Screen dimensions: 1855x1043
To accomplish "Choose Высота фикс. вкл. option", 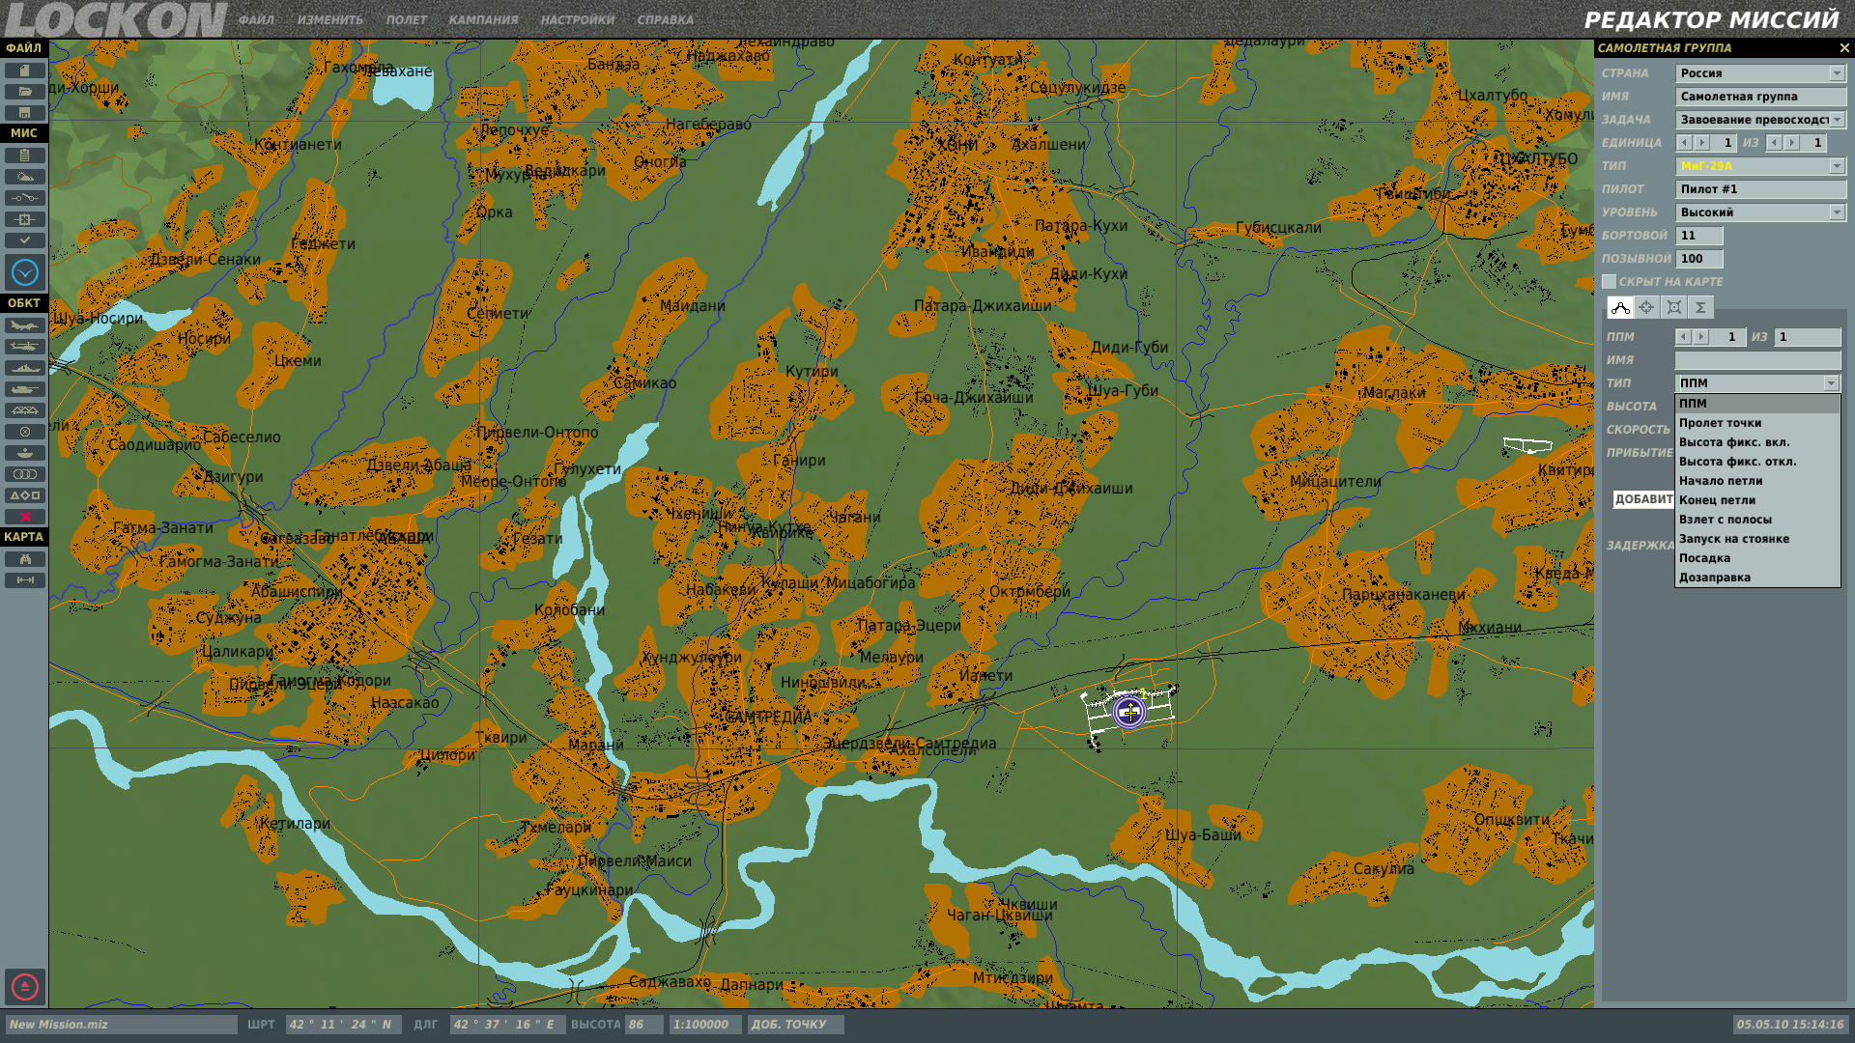I will click(x=1757, y=442).
